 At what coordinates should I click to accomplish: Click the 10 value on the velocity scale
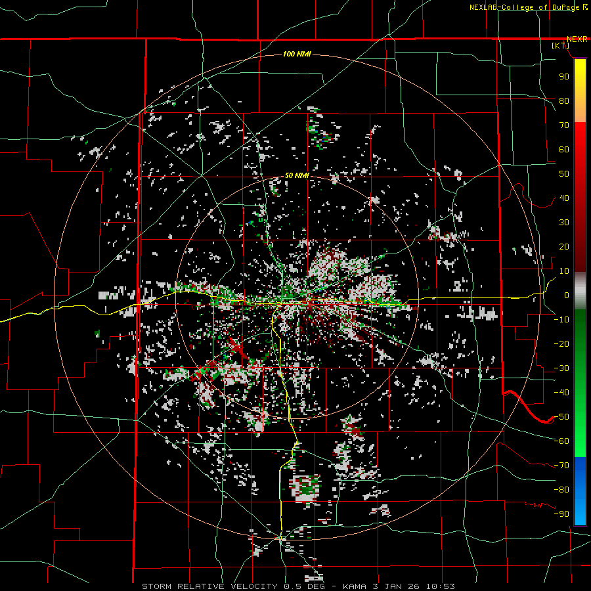tap(564, 271)
